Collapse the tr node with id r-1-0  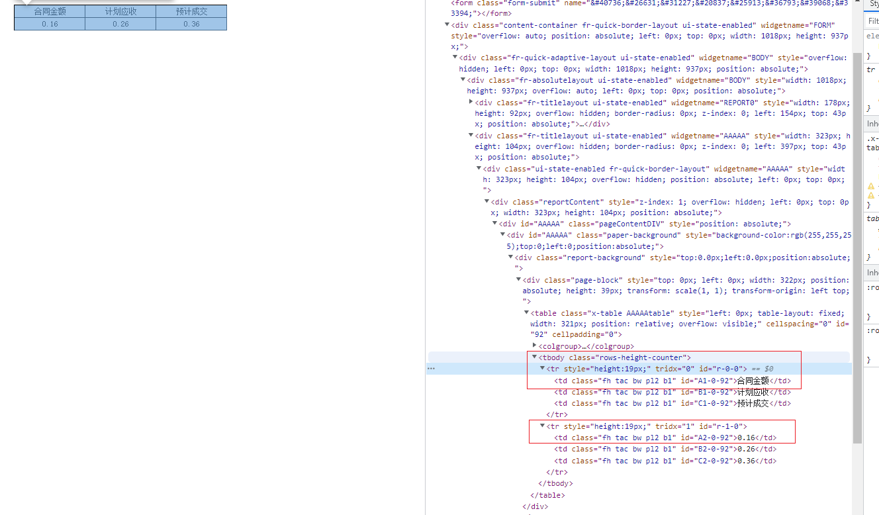coord(542,426)
